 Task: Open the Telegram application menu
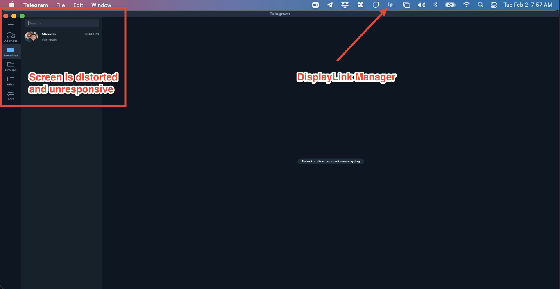(35, 5)
